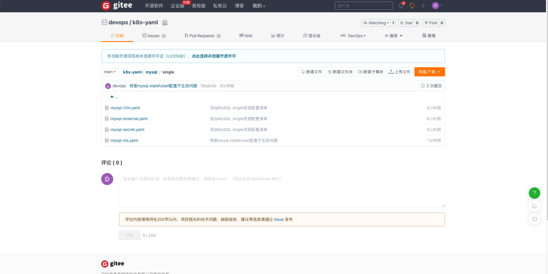The image size is (548, 274).
Task: Click into the comment text area
Action: pos(282,190)
